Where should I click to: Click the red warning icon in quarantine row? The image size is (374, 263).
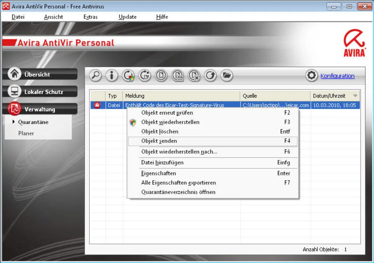[97, 105]
